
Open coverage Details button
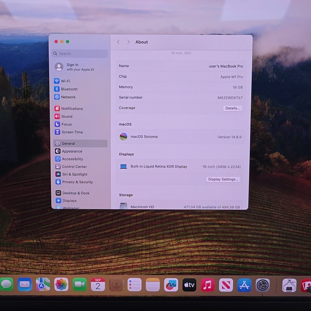coord(233,108)
